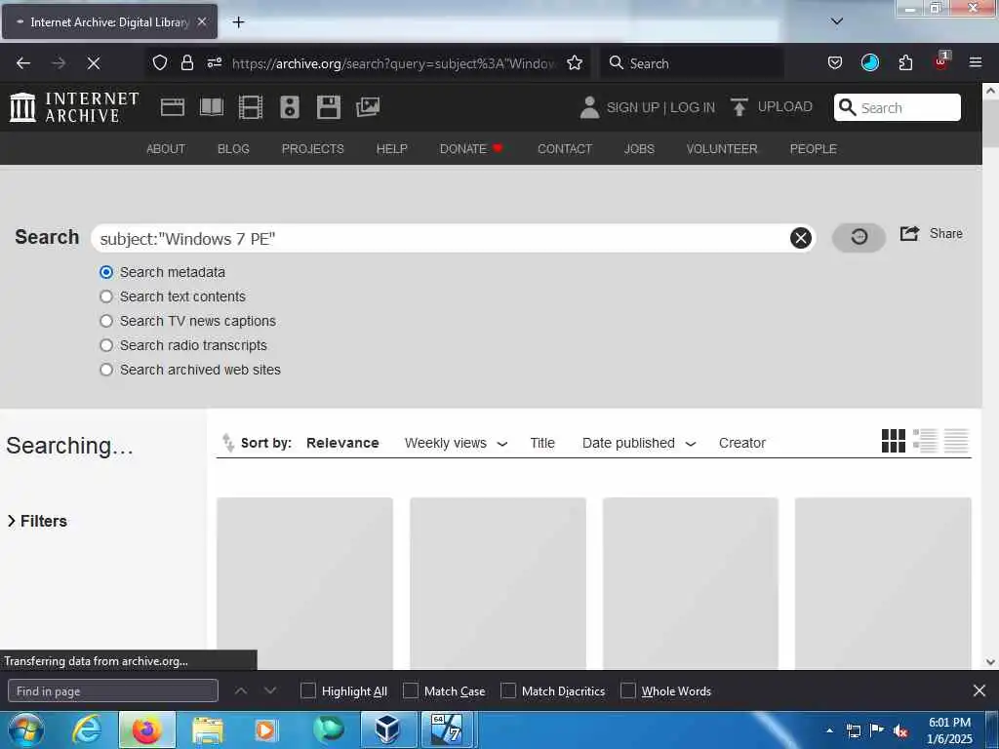Open tracking protection shield icon
999x749 pixels.
pos(159,63)
